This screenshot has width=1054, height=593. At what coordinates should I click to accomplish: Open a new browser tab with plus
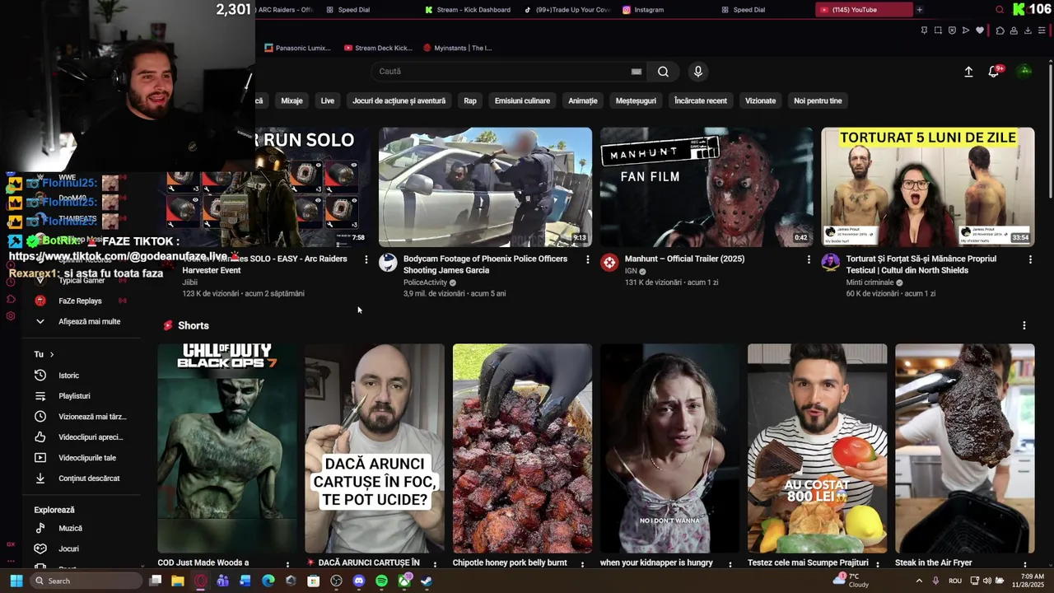[x=919, y=10]
